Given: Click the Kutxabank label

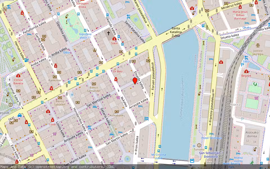Looking at the screenshot, I should [x=116, y=115].
